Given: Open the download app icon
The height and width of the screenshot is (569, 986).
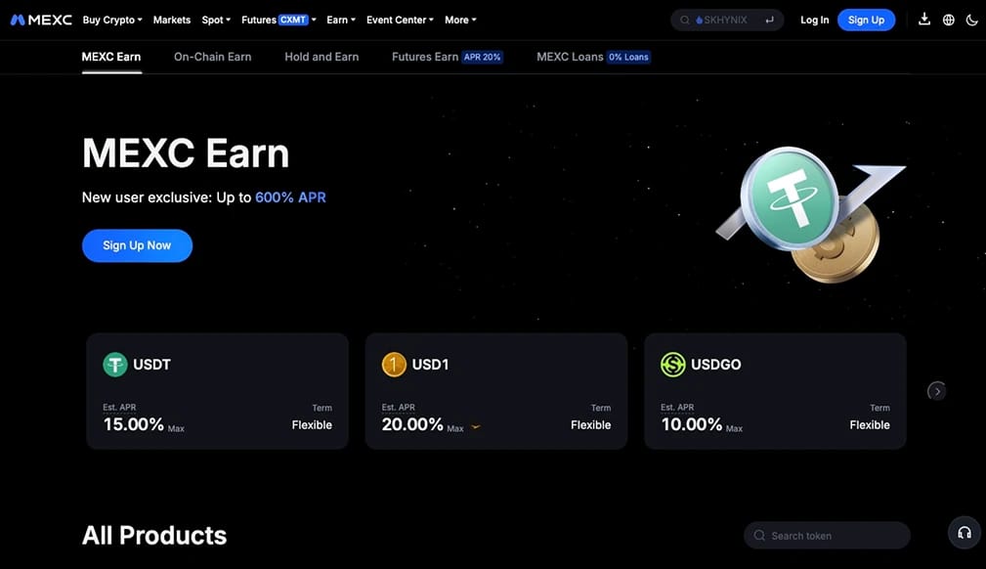Looking at the screenshot, I should click(x=923, y=20).
